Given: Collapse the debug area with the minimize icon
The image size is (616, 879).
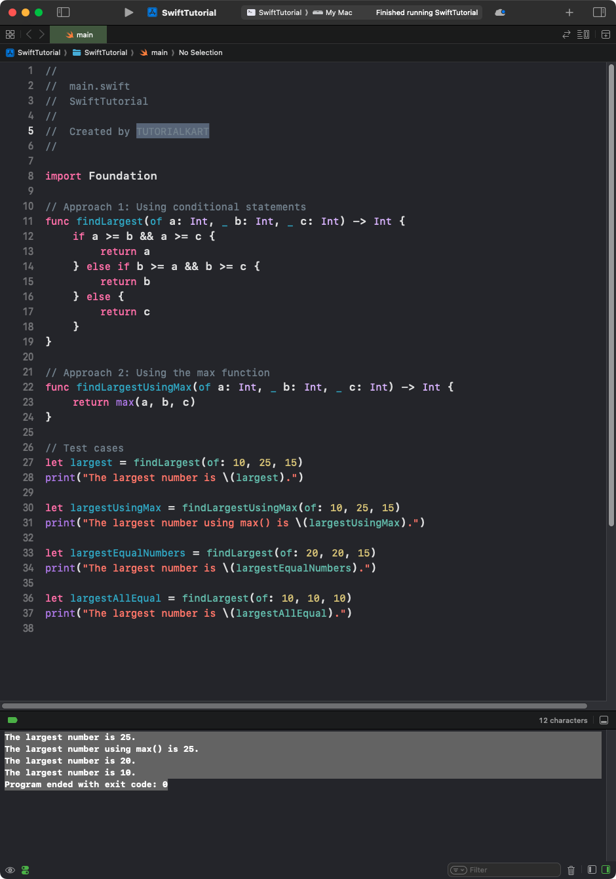Looking at the screenshot, I should (x=604, y=720).
